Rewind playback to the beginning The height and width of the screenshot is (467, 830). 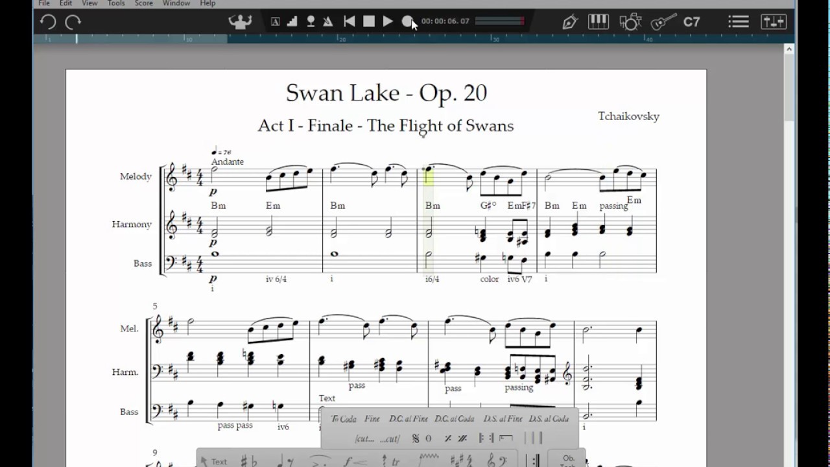pos(349,21)
